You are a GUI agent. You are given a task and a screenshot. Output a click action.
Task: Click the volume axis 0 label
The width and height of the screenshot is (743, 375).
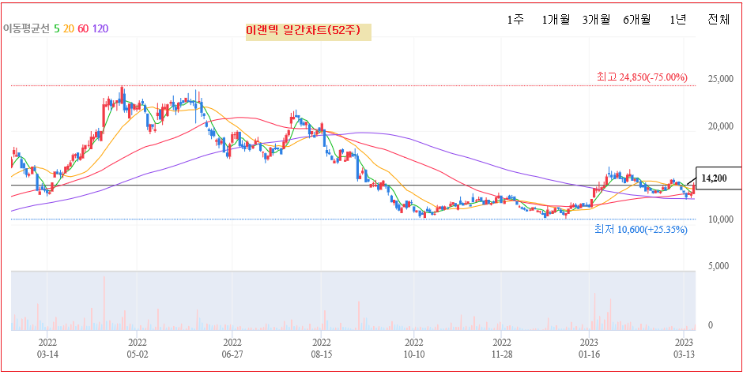(x=710, y=325)
